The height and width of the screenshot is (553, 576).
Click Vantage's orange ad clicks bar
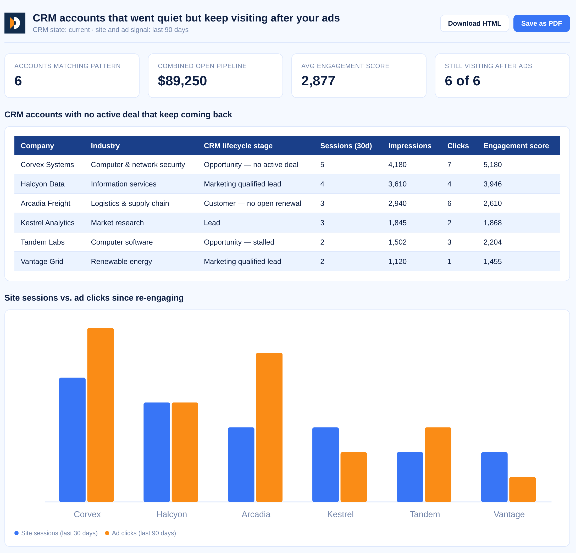coord(522,489)
